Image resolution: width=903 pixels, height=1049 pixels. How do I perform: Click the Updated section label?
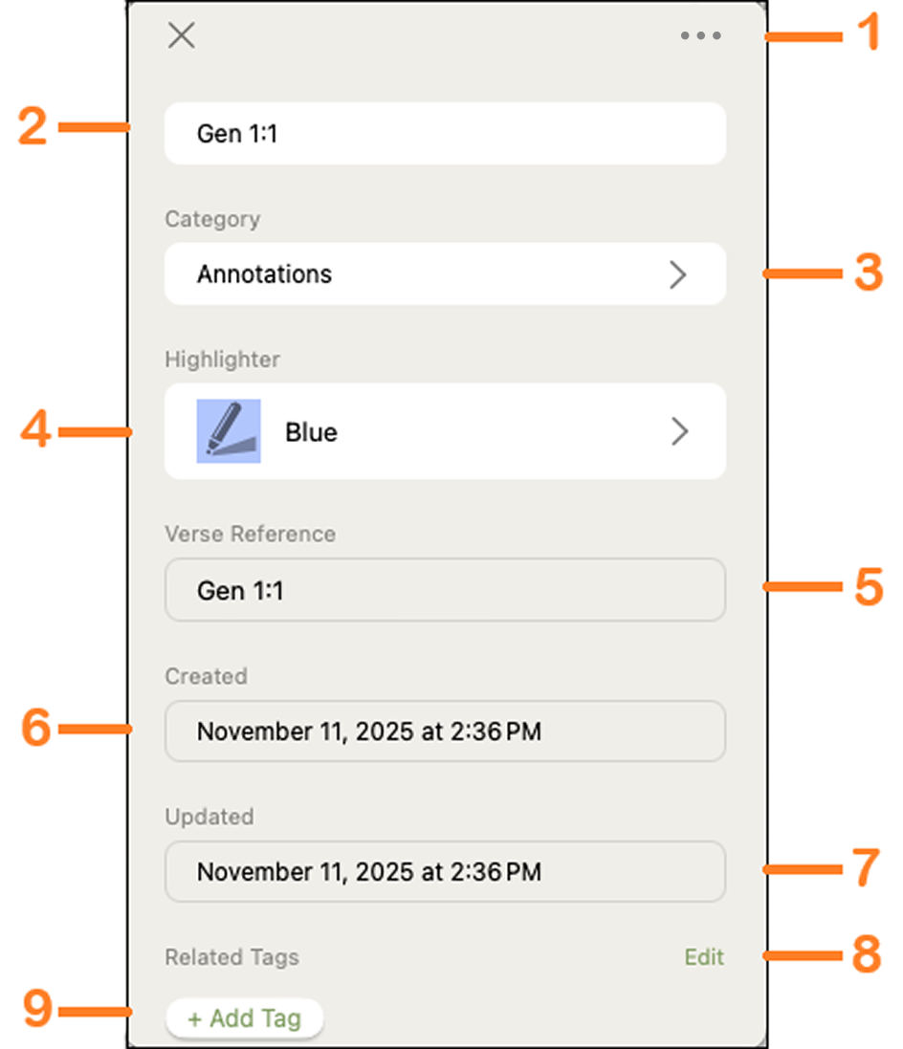(x=209, y=817)
